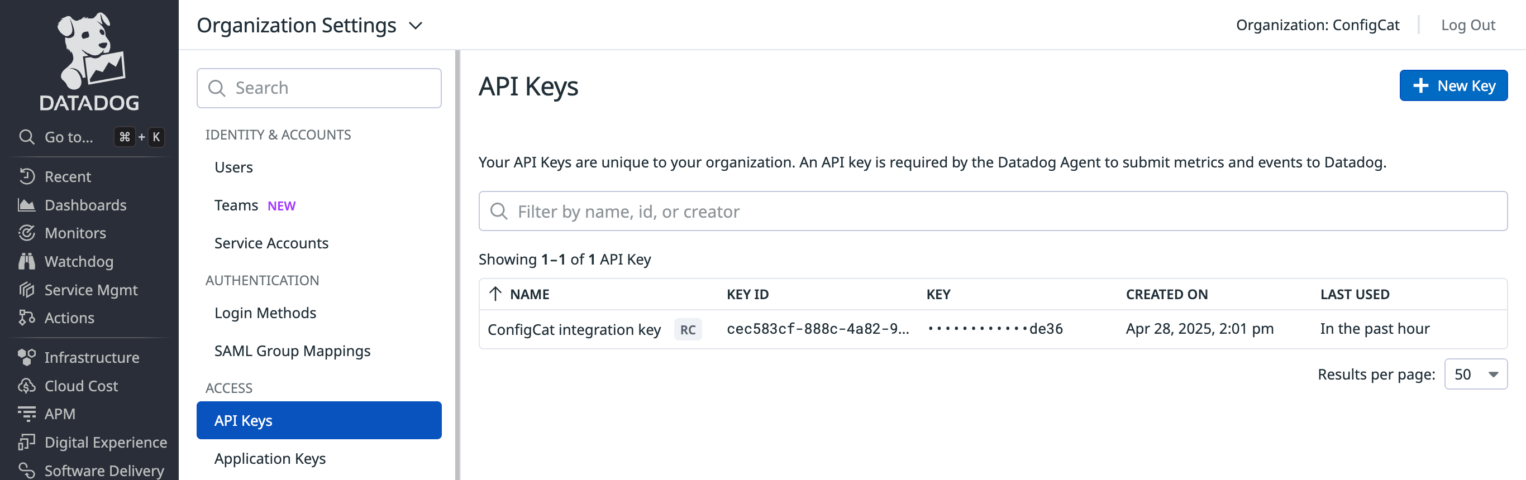Open the Results per page dropdown
The width and height of the screenshot is (1526, 480).
(x=1476, y=374)
